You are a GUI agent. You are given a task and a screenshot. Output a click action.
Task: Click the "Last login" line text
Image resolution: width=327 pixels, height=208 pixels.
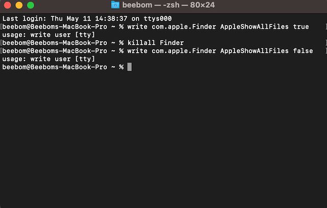tap(87, 18)
